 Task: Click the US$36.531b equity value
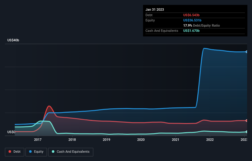coord(192,20)
